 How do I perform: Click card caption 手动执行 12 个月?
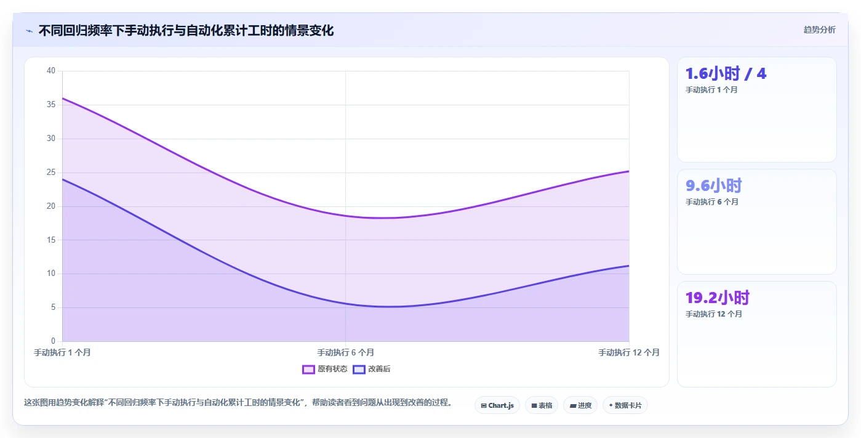714,314
